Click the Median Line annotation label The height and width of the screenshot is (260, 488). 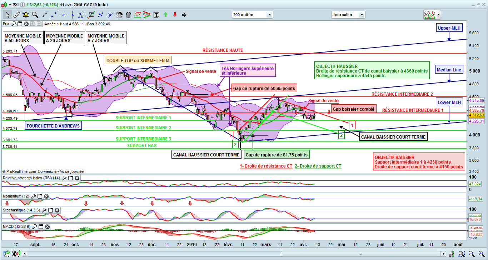click(x=449, y=70)
